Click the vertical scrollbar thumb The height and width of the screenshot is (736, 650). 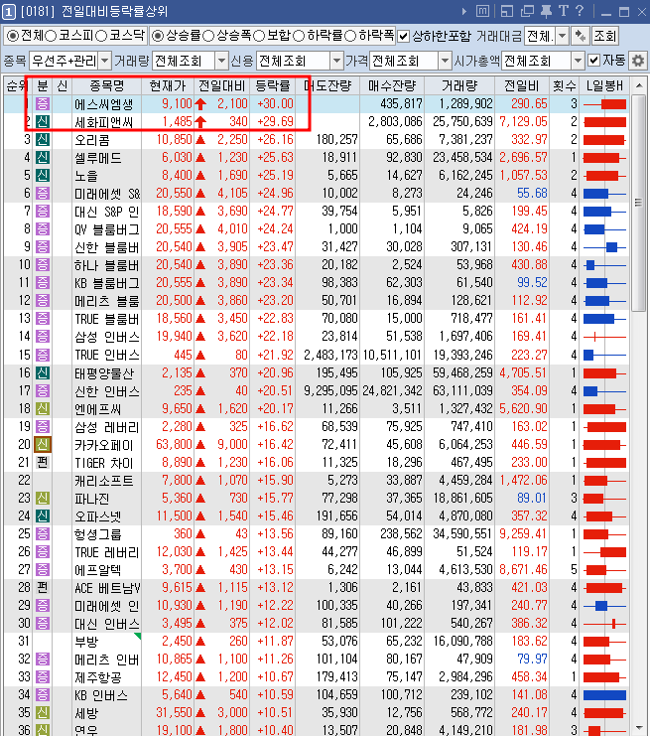pyautogui.click(x=638, y=203)
